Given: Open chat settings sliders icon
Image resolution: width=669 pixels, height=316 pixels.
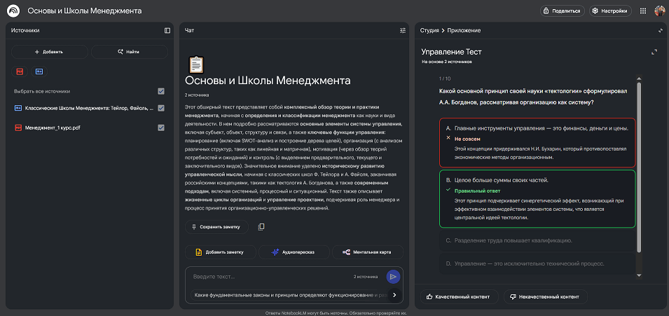Looking at the screenshot, I should click(403, 31).
